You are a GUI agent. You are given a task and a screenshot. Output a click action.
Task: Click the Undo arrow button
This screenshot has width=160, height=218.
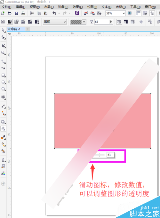[x=54, y=13]
